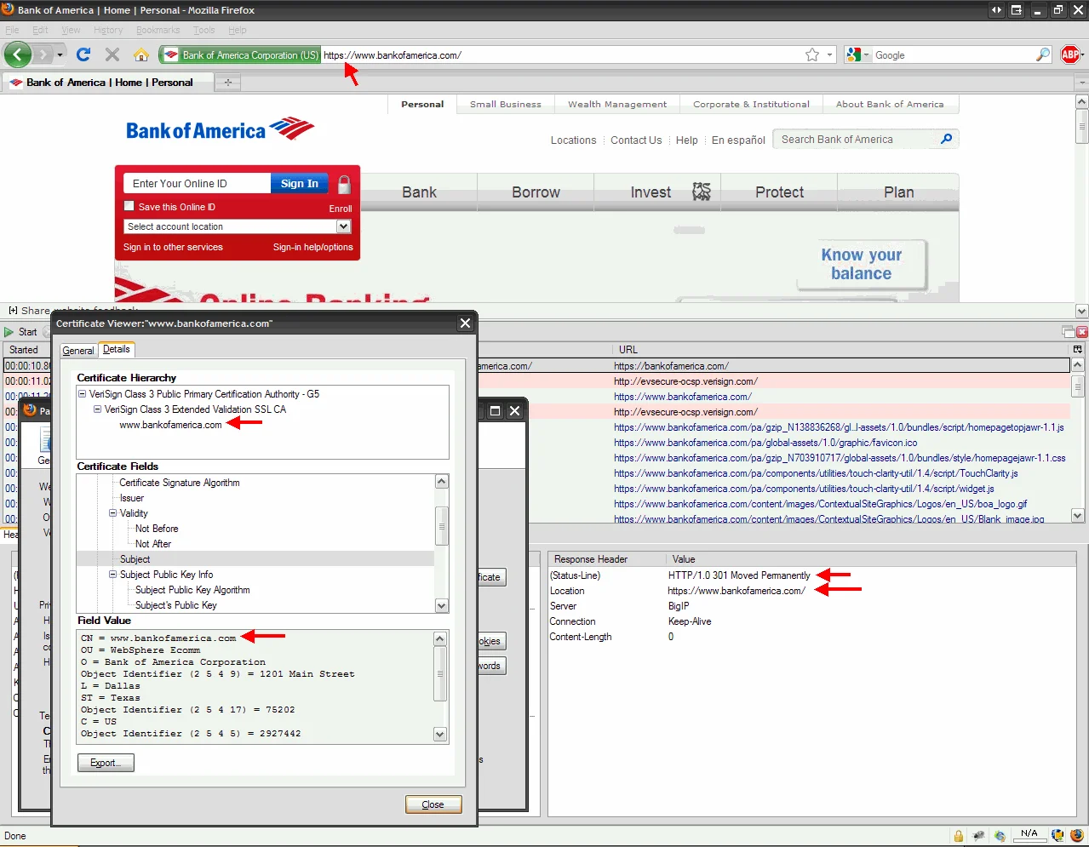Click Sign-in help/options link
1089x847 pixels.
(312, 247)
